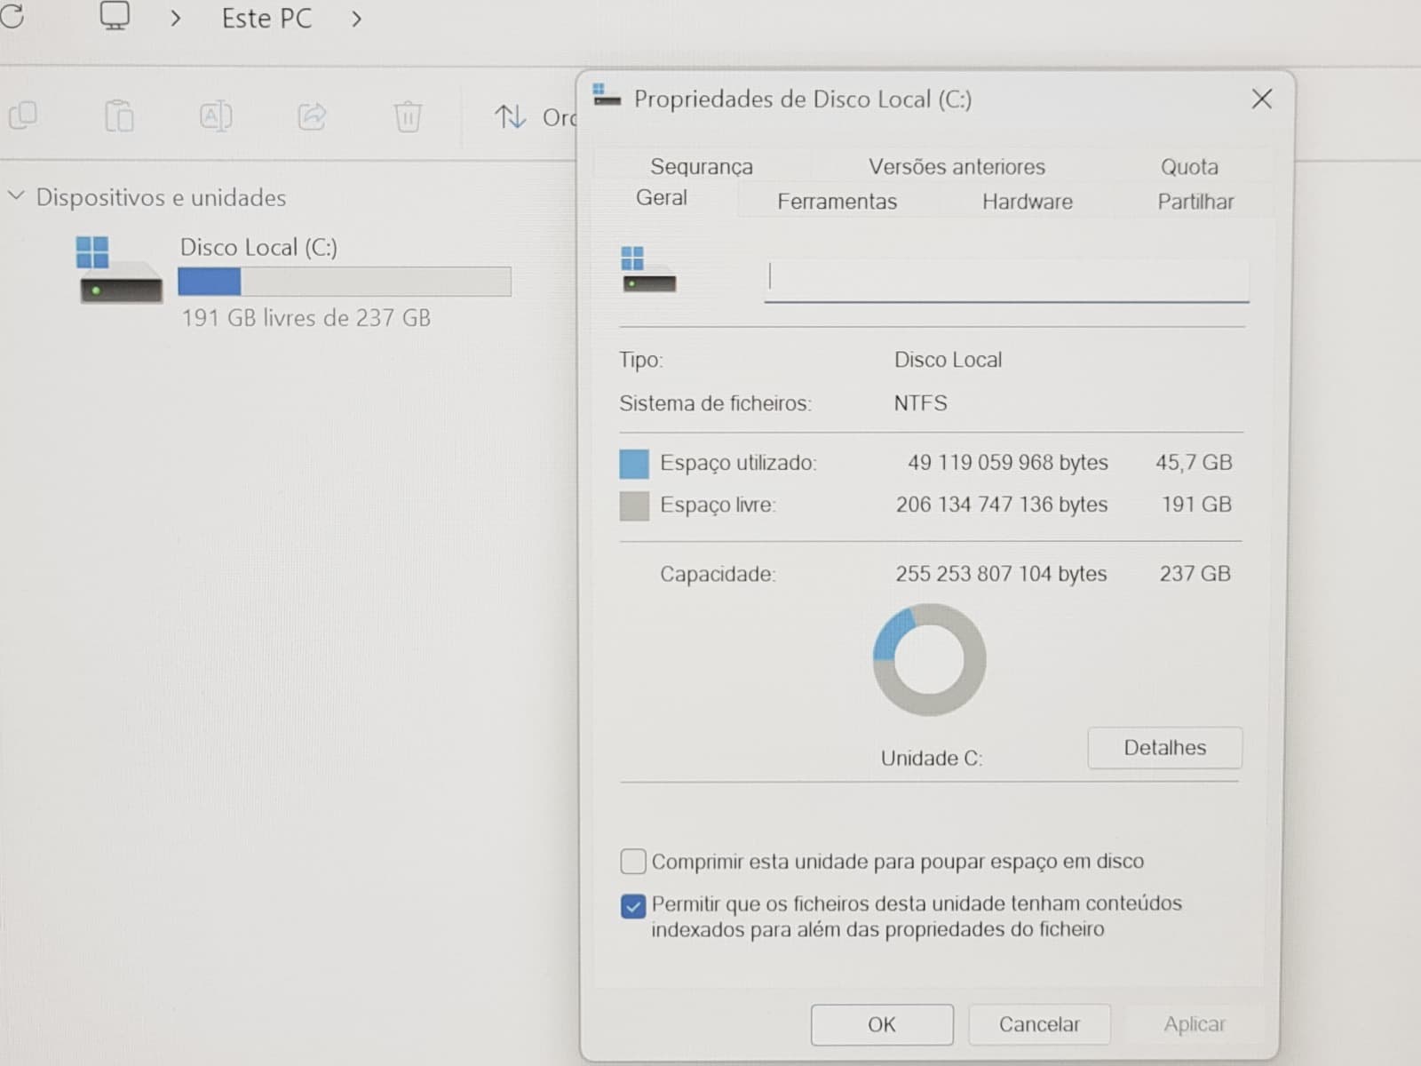Screen dimensions: 1421x1066
Task: Open Este PC breadcrumb in address bar
Action: pyautogui.click(x=266, y=19)
